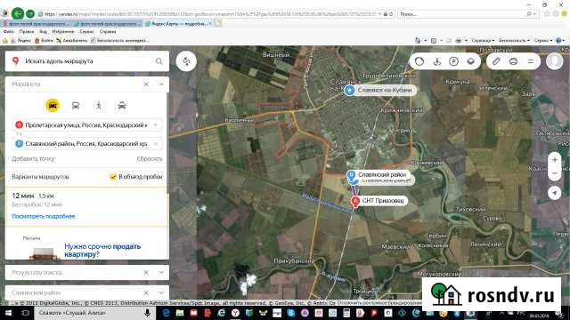Open the calculator taskbar icon
This screenshot has height=320, width=570.
pyautogui.click(x=346, y=313)
